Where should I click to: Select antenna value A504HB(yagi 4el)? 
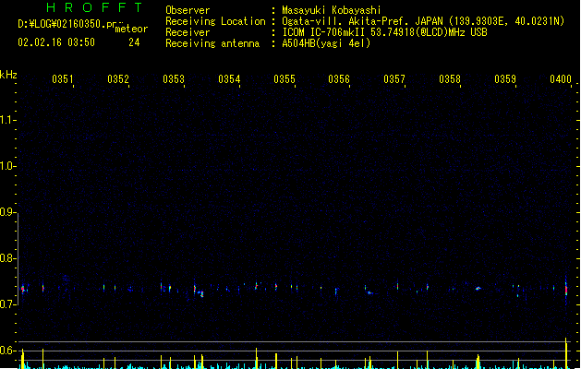(x=326, y=43)
